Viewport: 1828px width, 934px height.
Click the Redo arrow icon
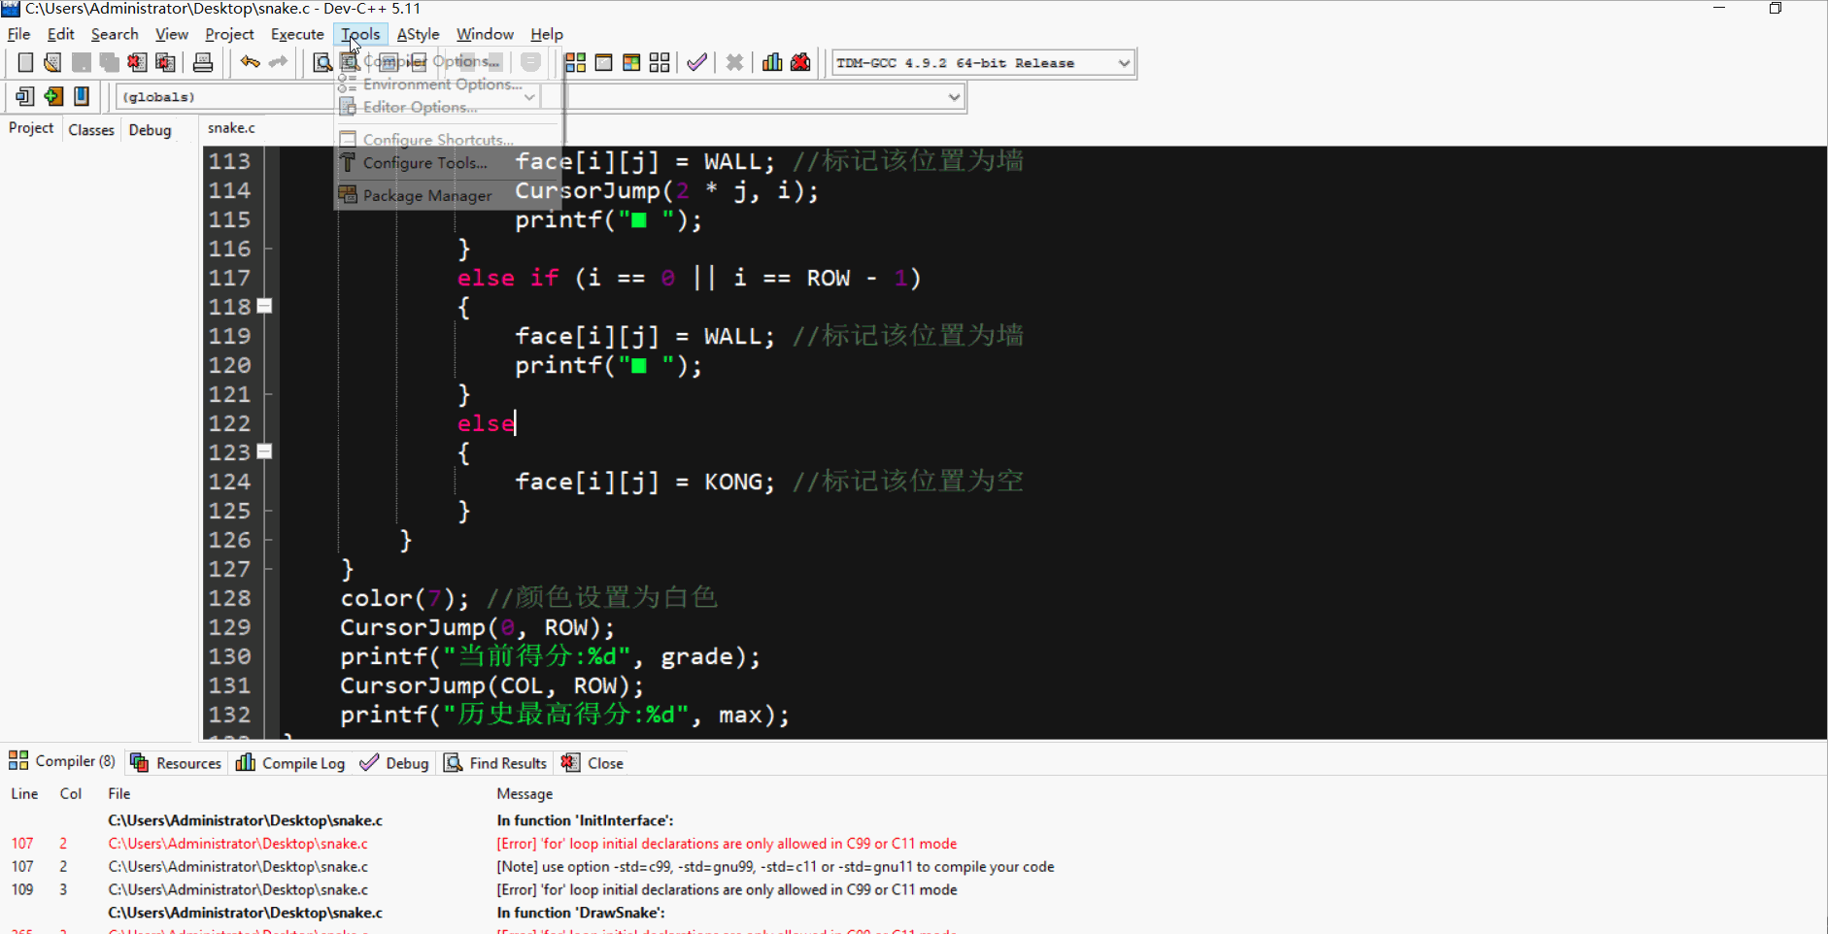pos(277,62)
